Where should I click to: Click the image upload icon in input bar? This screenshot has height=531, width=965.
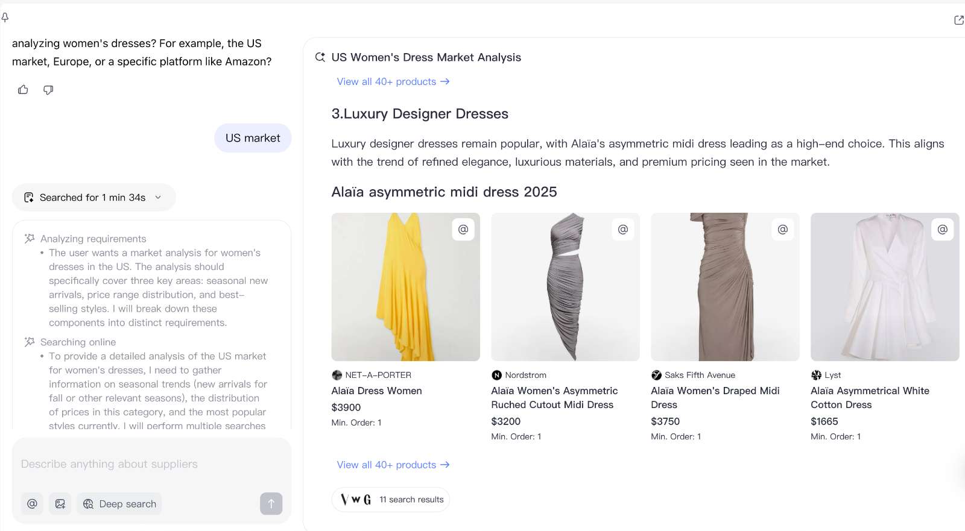[x=60, y=504]
